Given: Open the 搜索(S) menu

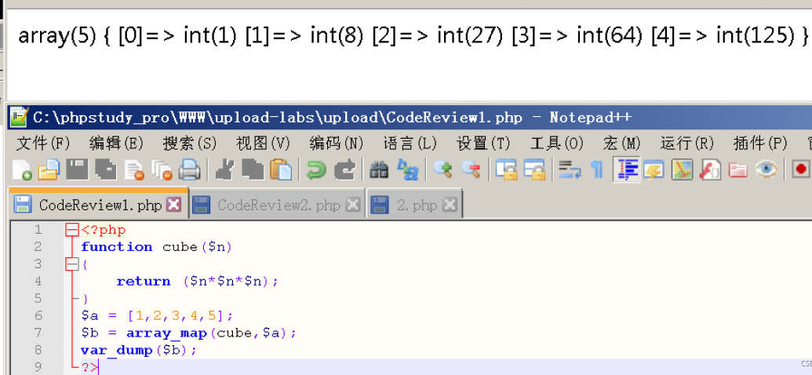Looking at the screenshot, I should (x=190, y=143).
